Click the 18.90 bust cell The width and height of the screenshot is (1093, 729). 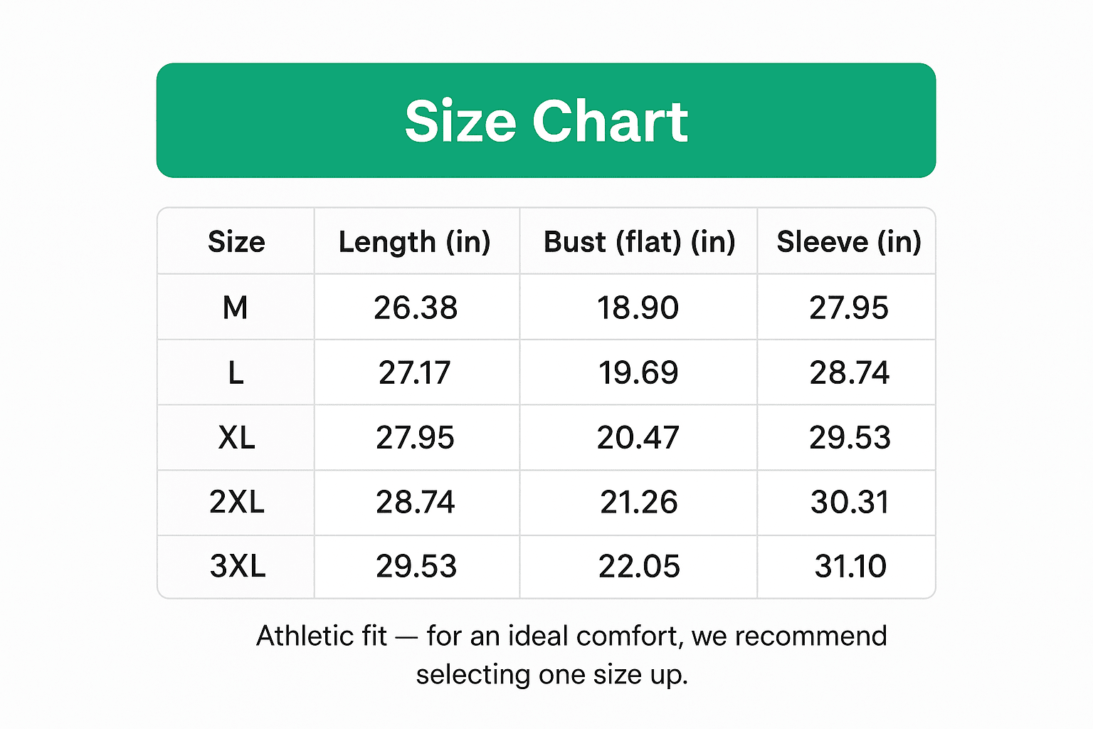(638, 308)
